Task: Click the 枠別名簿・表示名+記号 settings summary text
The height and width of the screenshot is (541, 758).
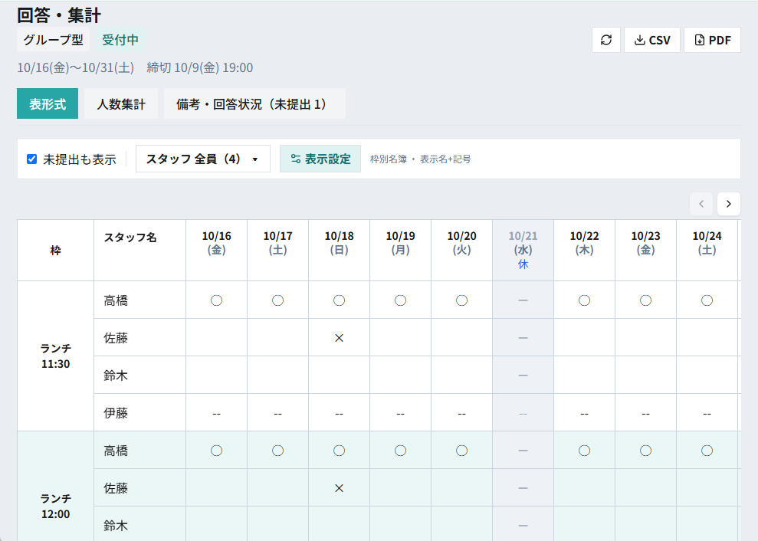Action: [x=421, y=159]
